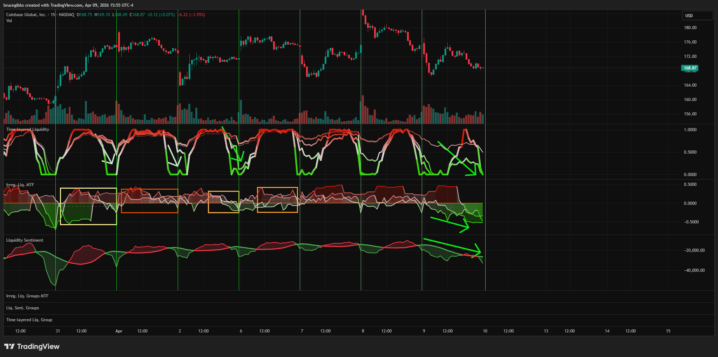The height and width of the screenshot is (357, 718).
Task: Click the Liquidity Sentiment indicator title
Action: pyautogui.click(x=25, y=240)
